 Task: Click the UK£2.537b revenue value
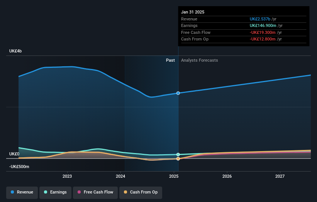point(260,19)
